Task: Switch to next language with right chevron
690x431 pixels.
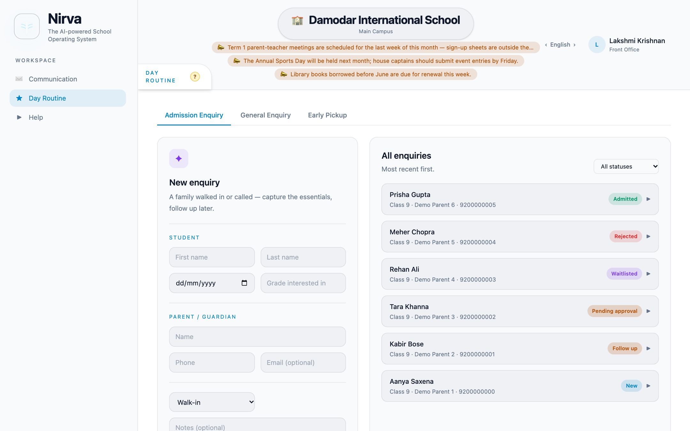Action: coord(574,45)
